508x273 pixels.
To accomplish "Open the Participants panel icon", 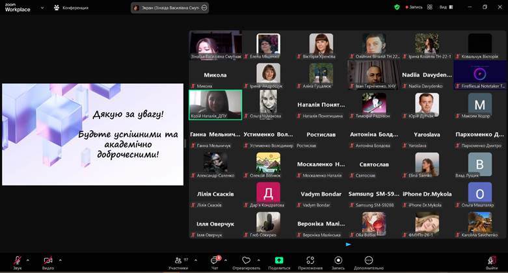I will point(178,261).
